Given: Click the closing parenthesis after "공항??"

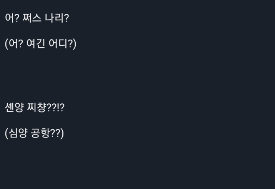Looking at the screenshot, I should tap(62, 133).
